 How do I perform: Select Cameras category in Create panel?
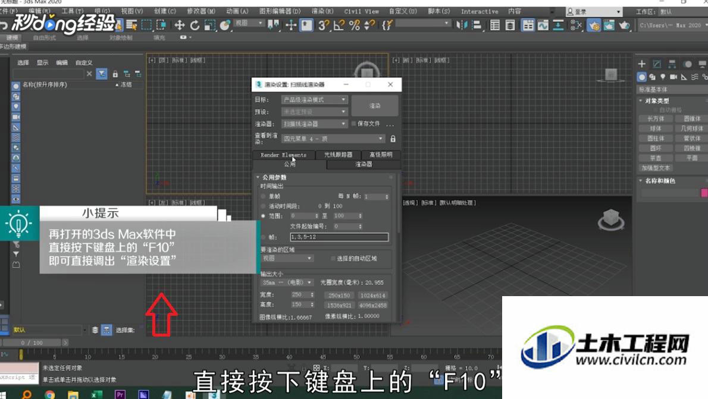673,77
